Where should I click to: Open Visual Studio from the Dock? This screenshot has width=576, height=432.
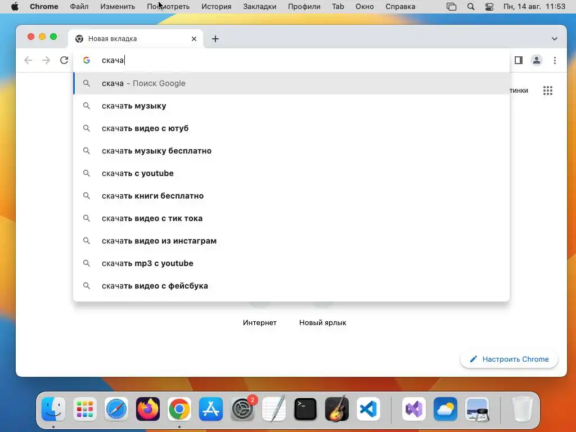coord(414,409)
